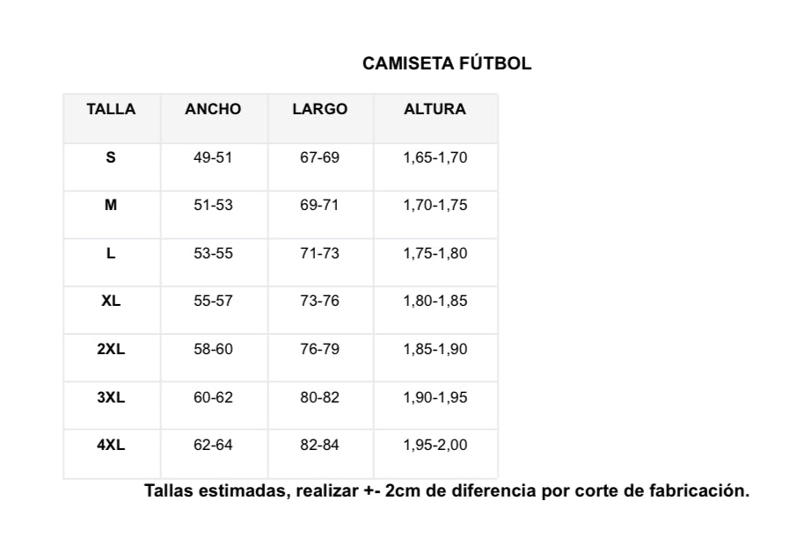Select the 4XL size row label

point(111,445)
